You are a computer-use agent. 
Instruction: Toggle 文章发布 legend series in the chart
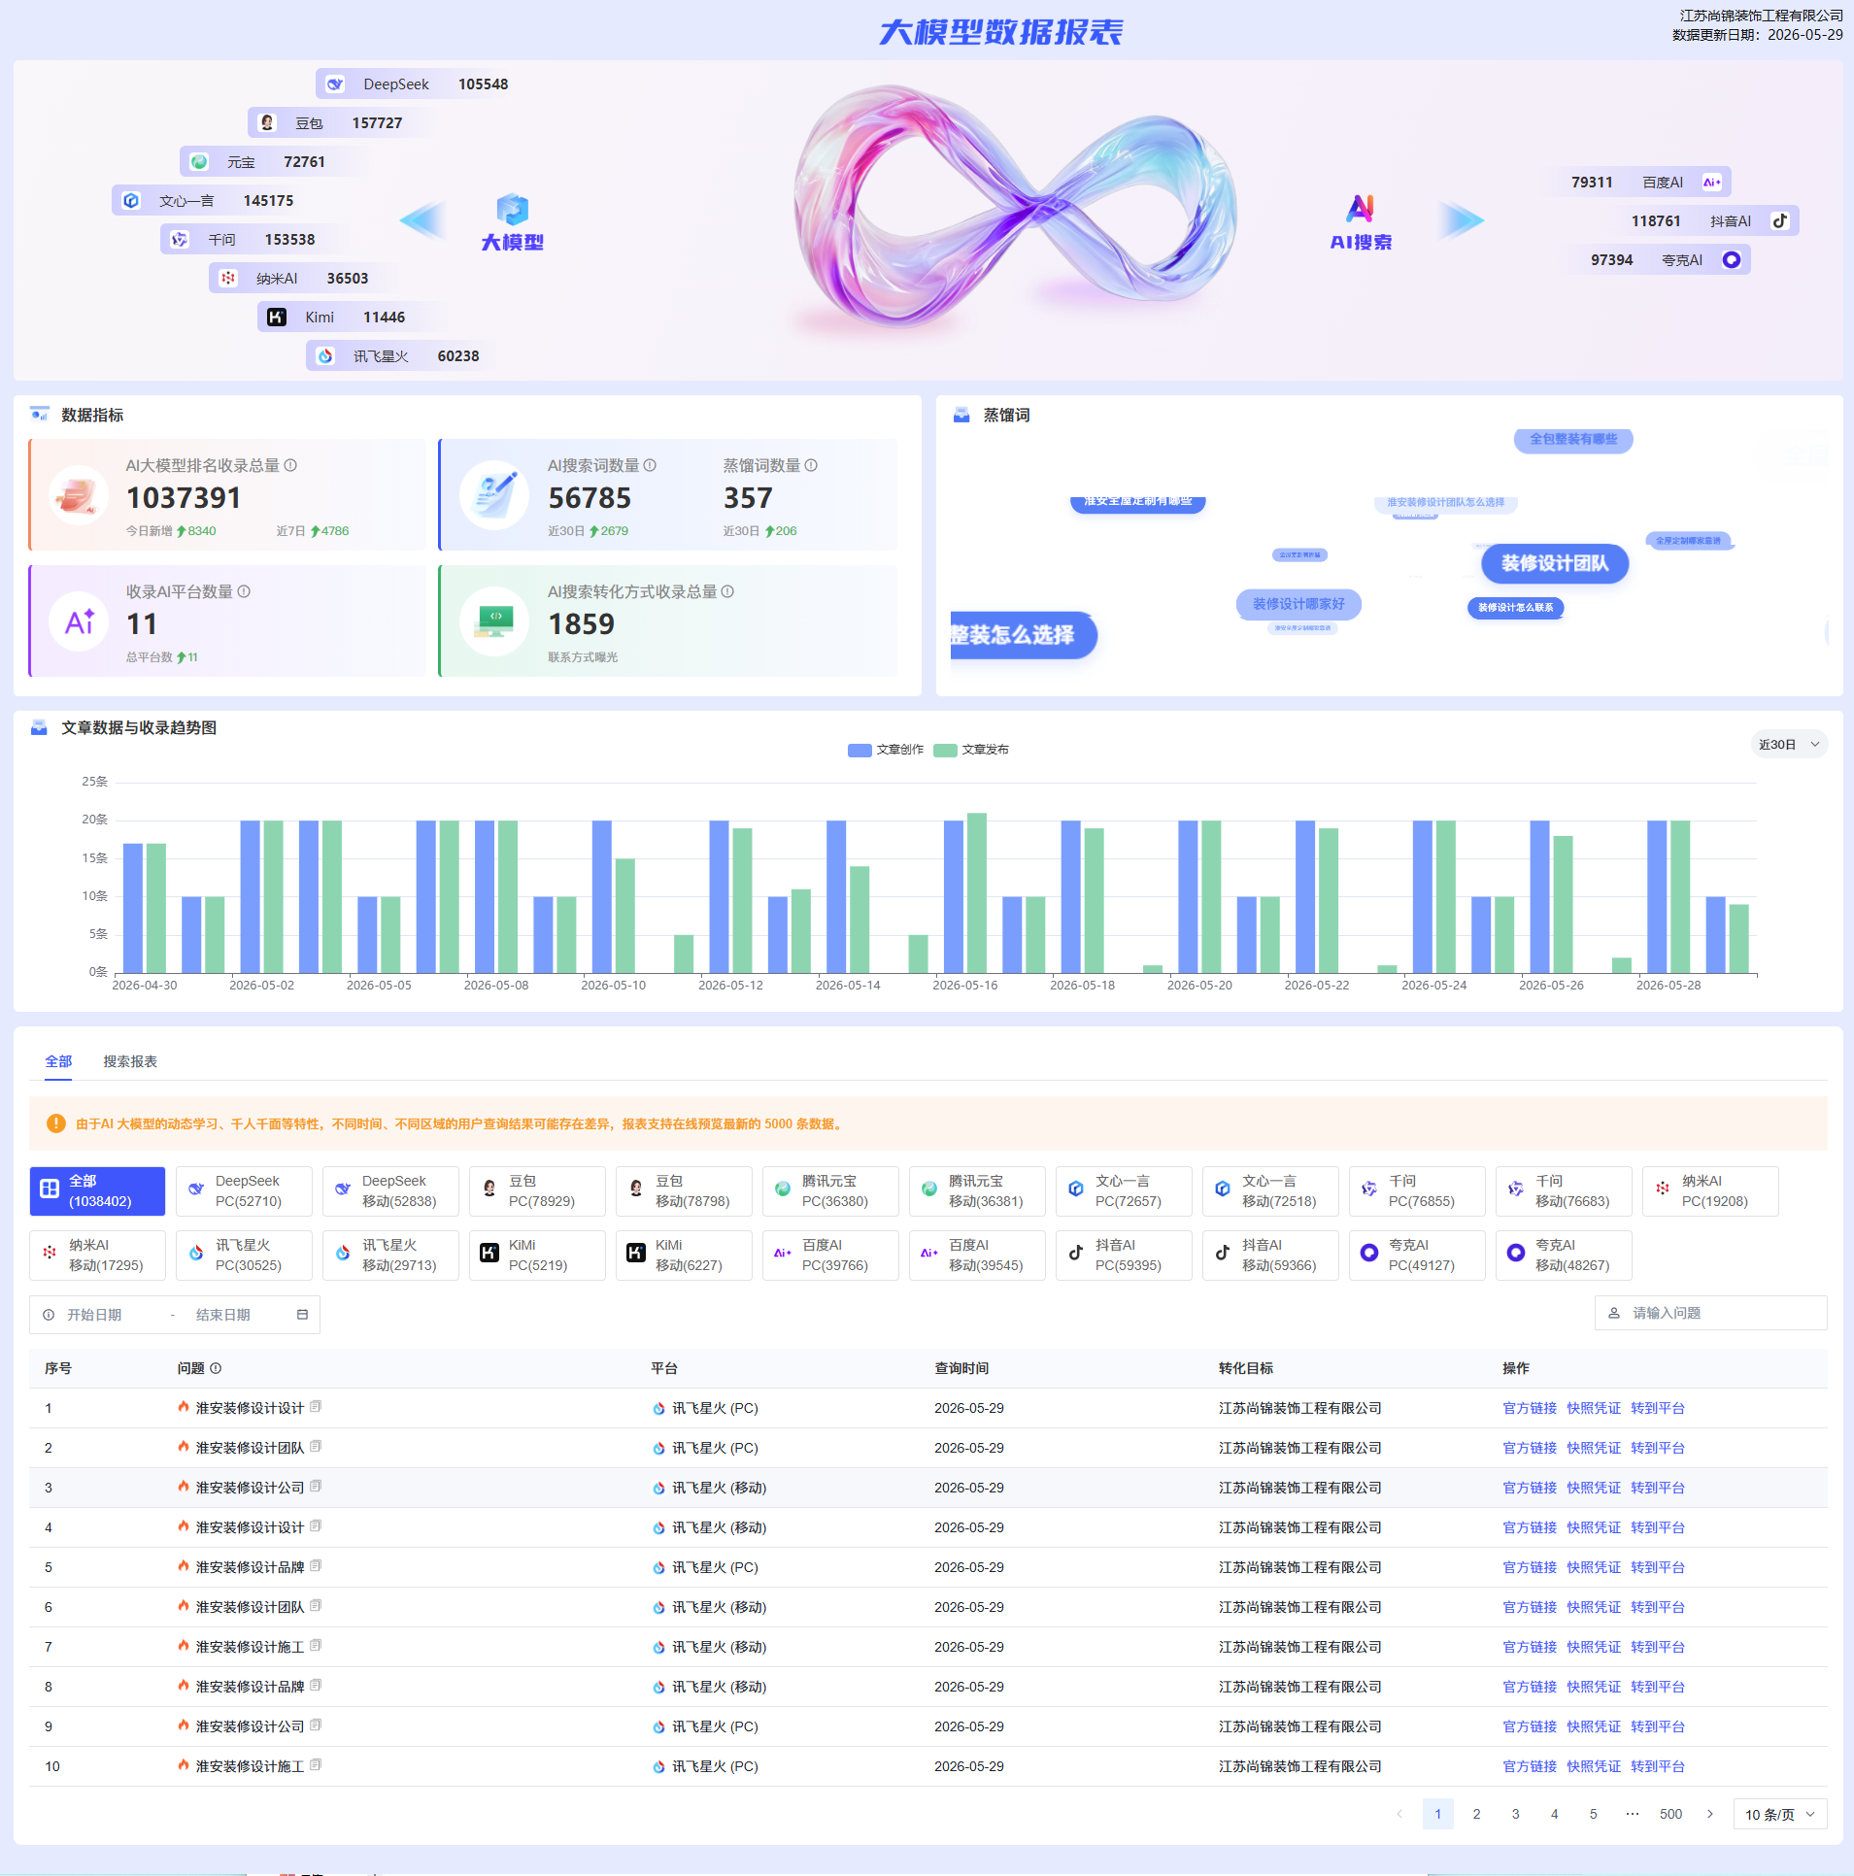click(971, 750)
